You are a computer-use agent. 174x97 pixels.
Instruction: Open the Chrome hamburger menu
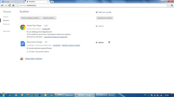click(x=172, y=5)
